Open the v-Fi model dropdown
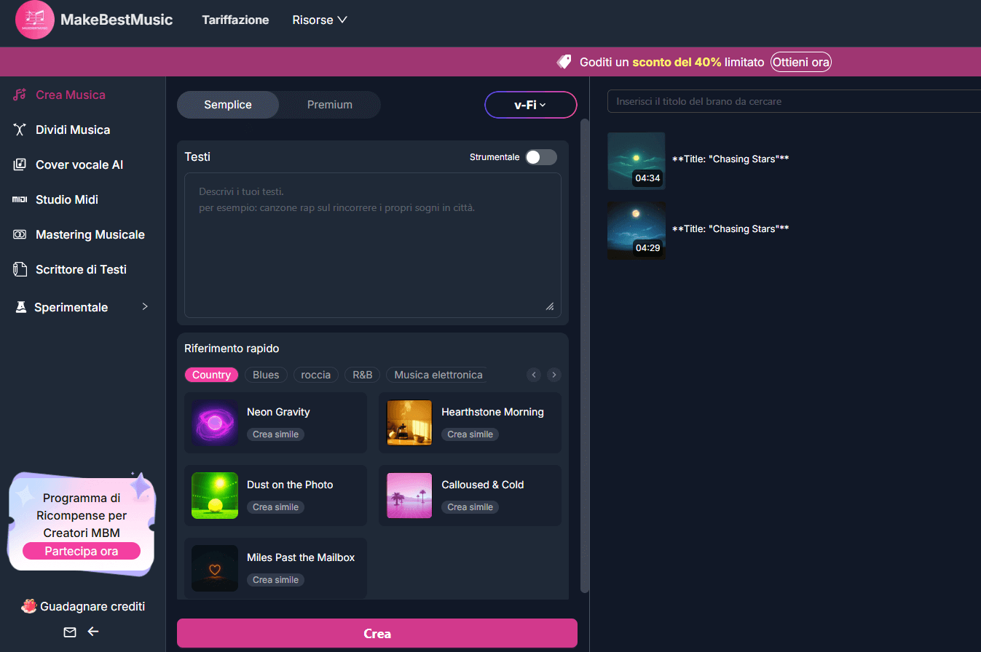The width and height of the screenshot is (981, 652). (530, 105)
